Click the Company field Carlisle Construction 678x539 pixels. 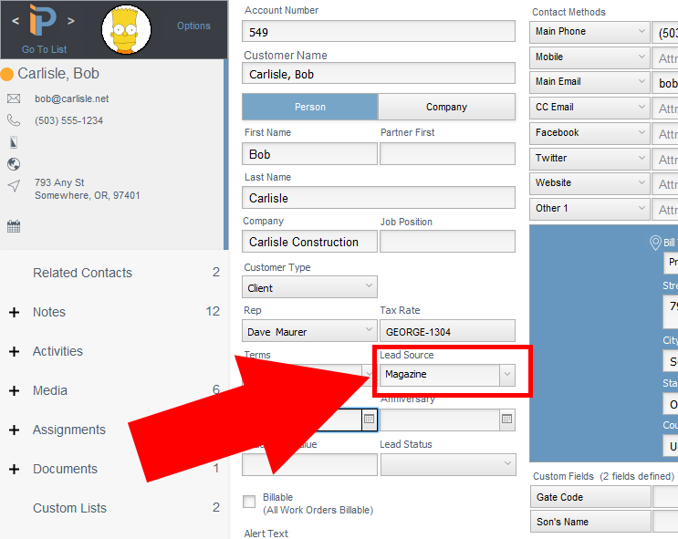click(x=309, y=241)
